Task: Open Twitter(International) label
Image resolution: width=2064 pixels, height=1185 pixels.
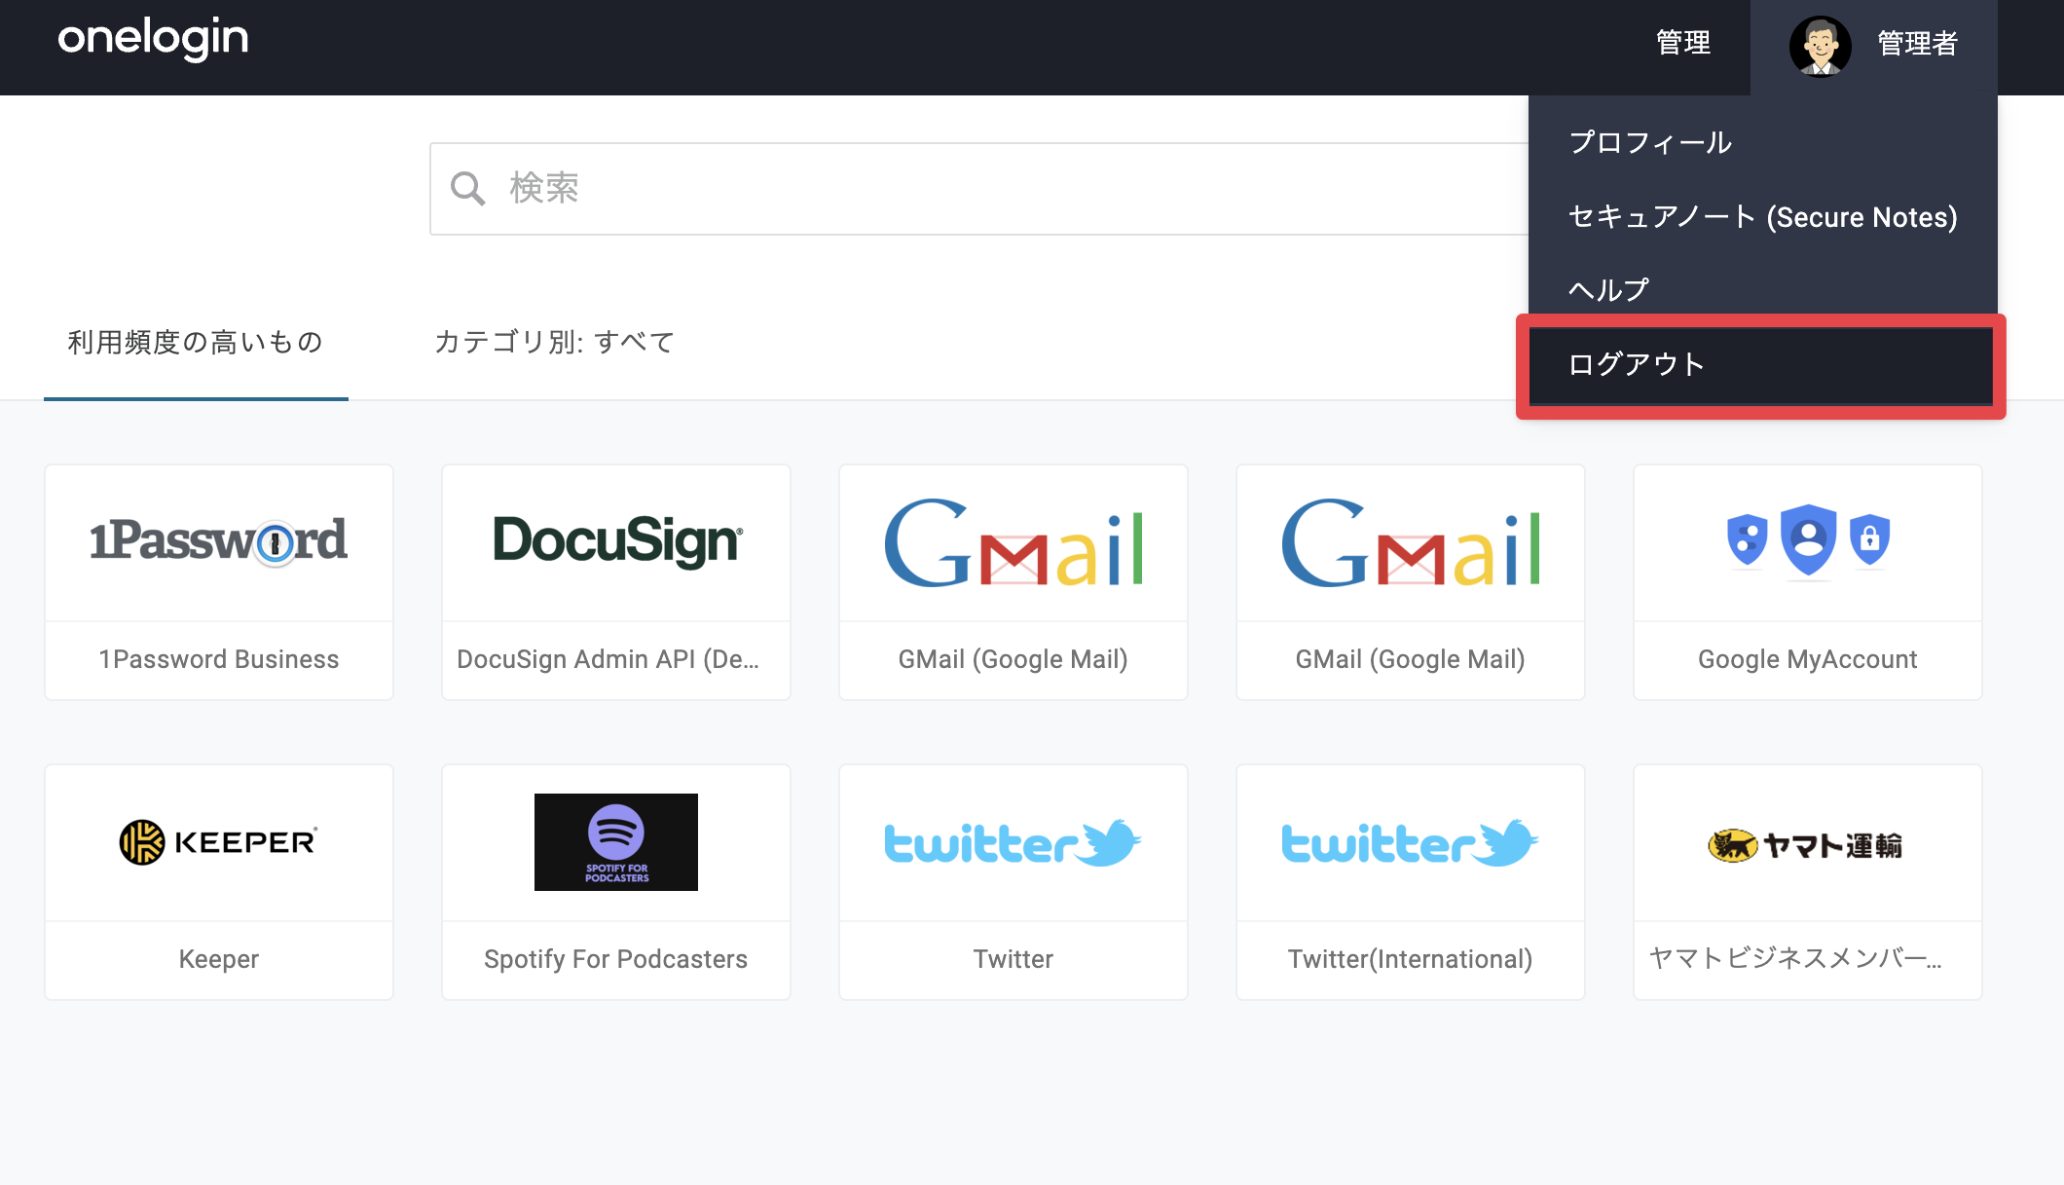Action: pos(1411,959)
